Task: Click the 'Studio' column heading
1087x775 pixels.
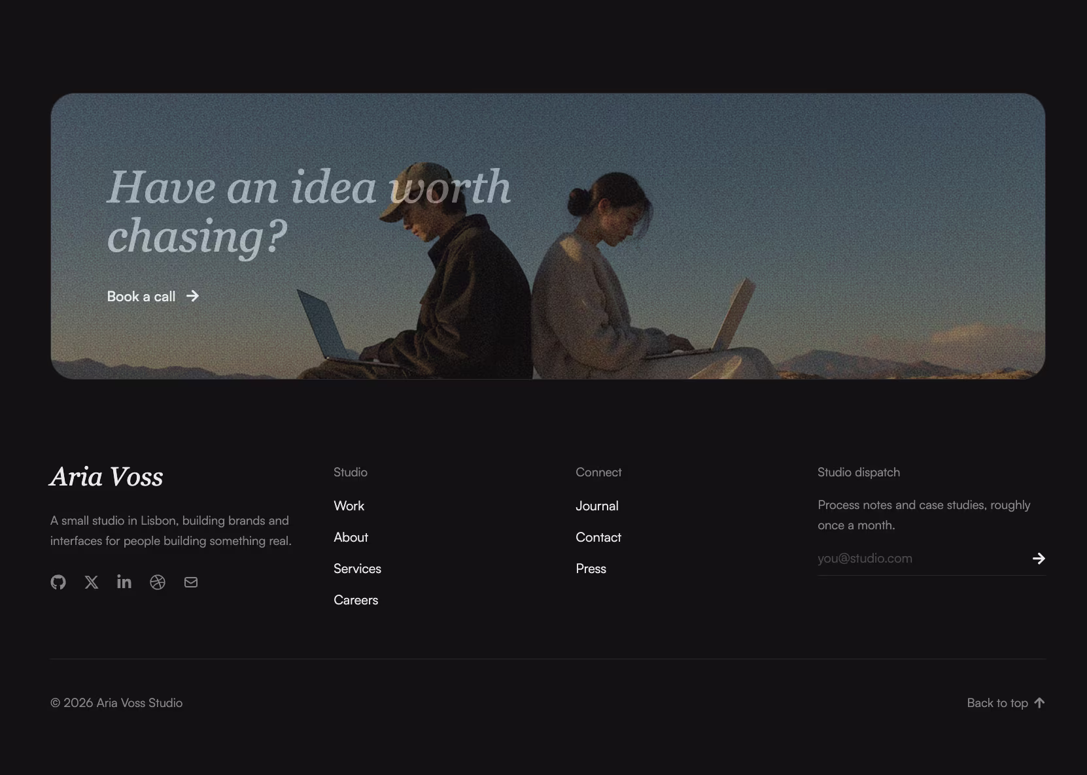Action: [351, 472]
